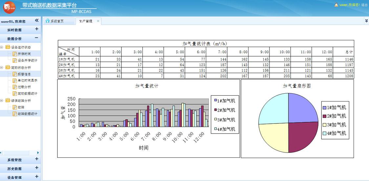Viewport: 369px width, 181px height.
Task: Collapse the 数据分析 section with minus
Action: pos(36,38)
